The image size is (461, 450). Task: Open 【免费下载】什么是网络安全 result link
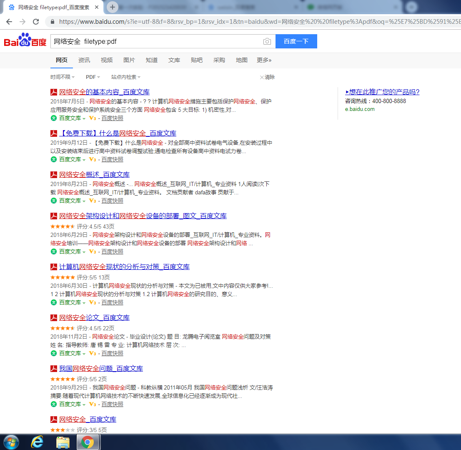[x=118, y=133]
